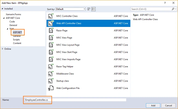
Task: Collapse the Installed section arrow
Action: tap(2, 9)
